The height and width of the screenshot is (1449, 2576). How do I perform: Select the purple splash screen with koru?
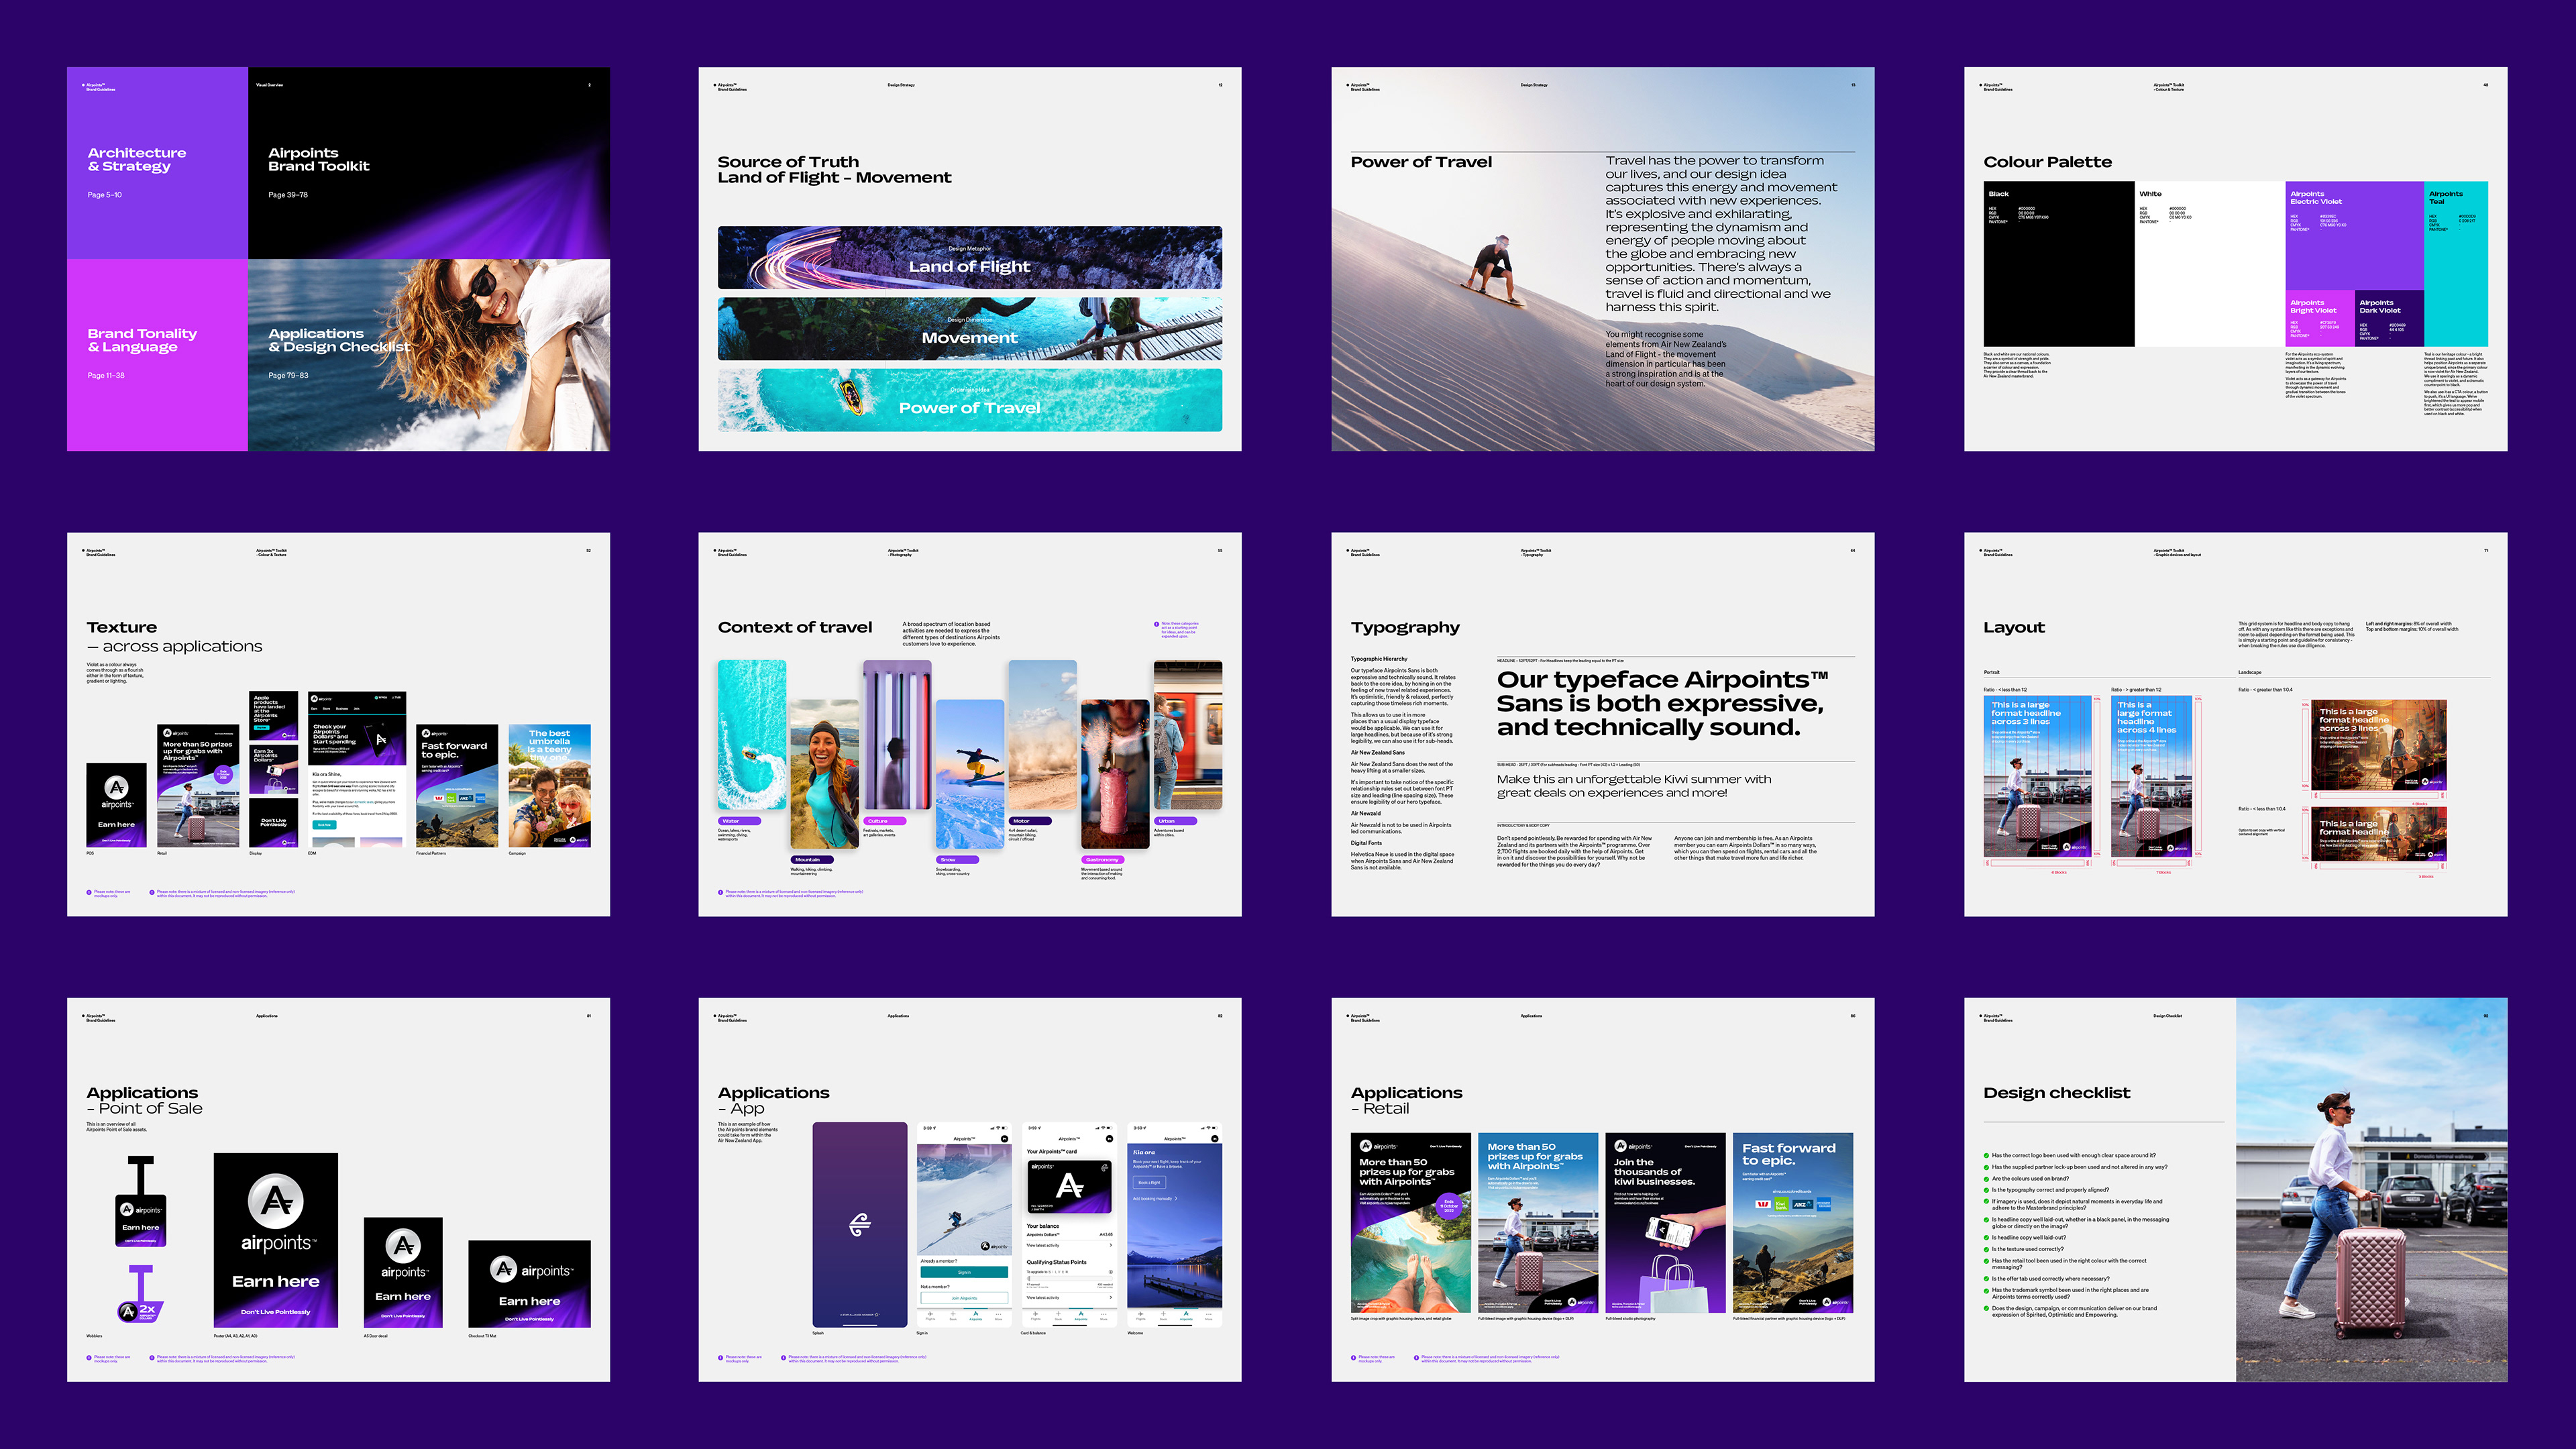(859, 1225)
